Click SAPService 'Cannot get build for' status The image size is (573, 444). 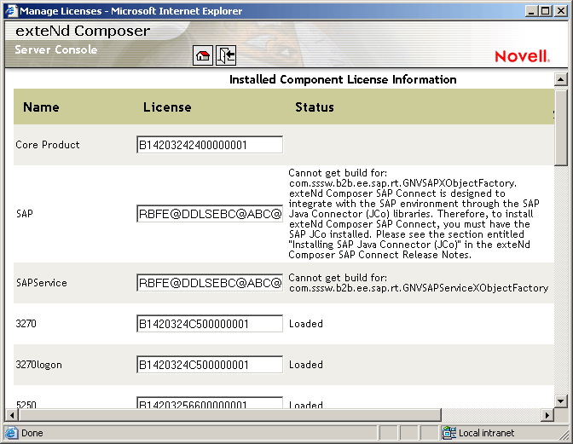419,283
